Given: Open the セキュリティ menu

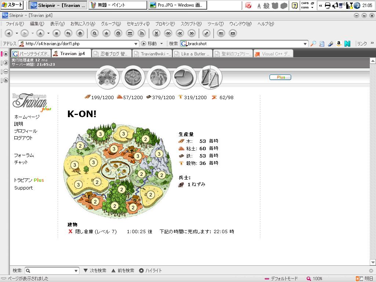Looking at the screenshot, I should [138, 24].
